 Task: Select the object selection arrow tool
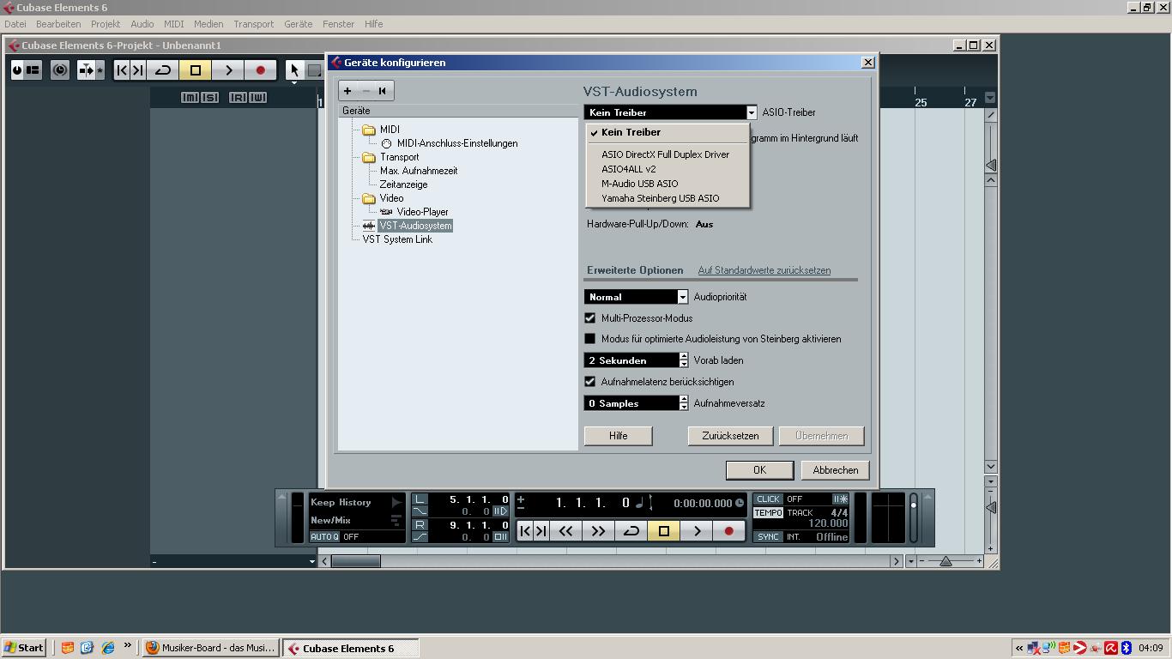[294, 70]
